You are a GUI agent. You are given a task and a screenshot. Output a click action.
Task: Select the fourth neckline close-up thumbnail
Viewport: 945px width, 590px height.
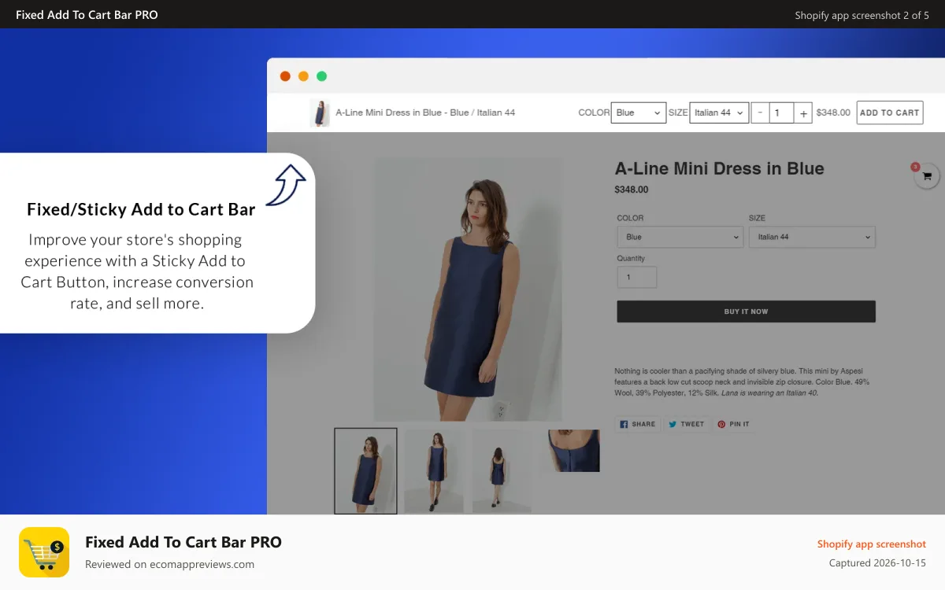click(573, 450)
